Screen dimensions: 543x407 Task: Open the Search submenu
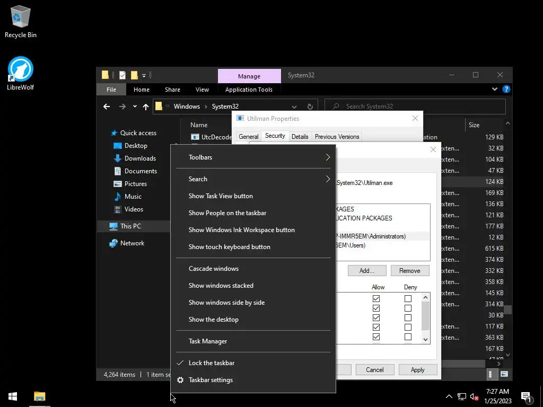pyautogui.click(x=253, y=179)
